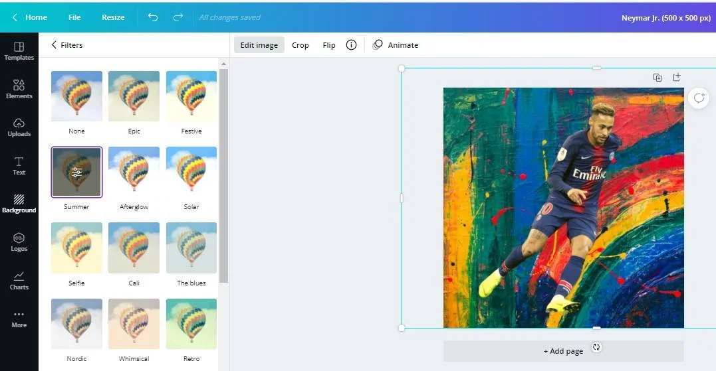Click the 'All changes saved' status text
Image resolution: width=716 pixels, height=371 pixels.
pos(229,17)
